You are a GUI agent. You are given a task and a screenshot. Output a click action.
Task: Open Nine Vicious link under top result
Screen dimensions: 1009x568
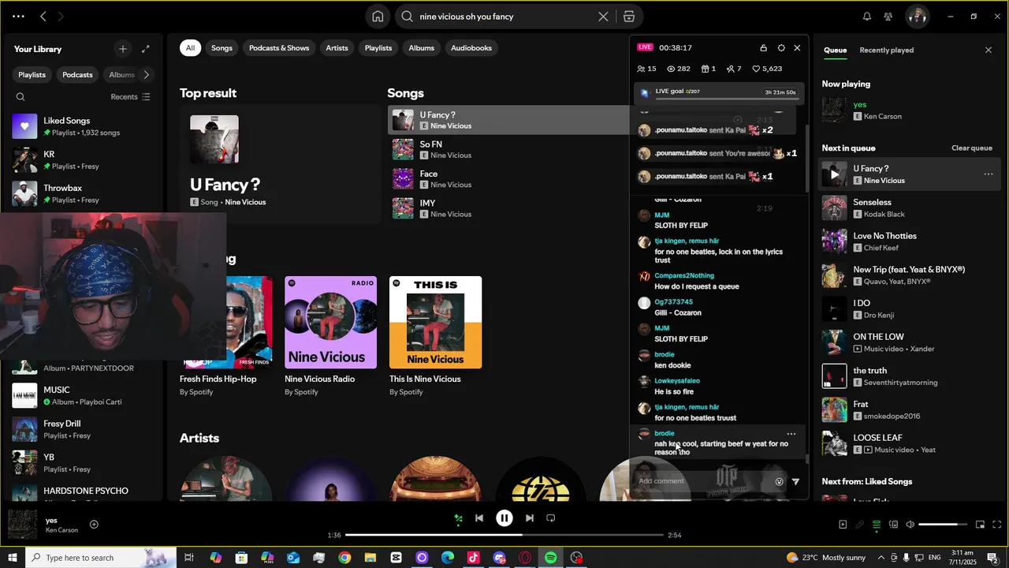pos(245,203)
